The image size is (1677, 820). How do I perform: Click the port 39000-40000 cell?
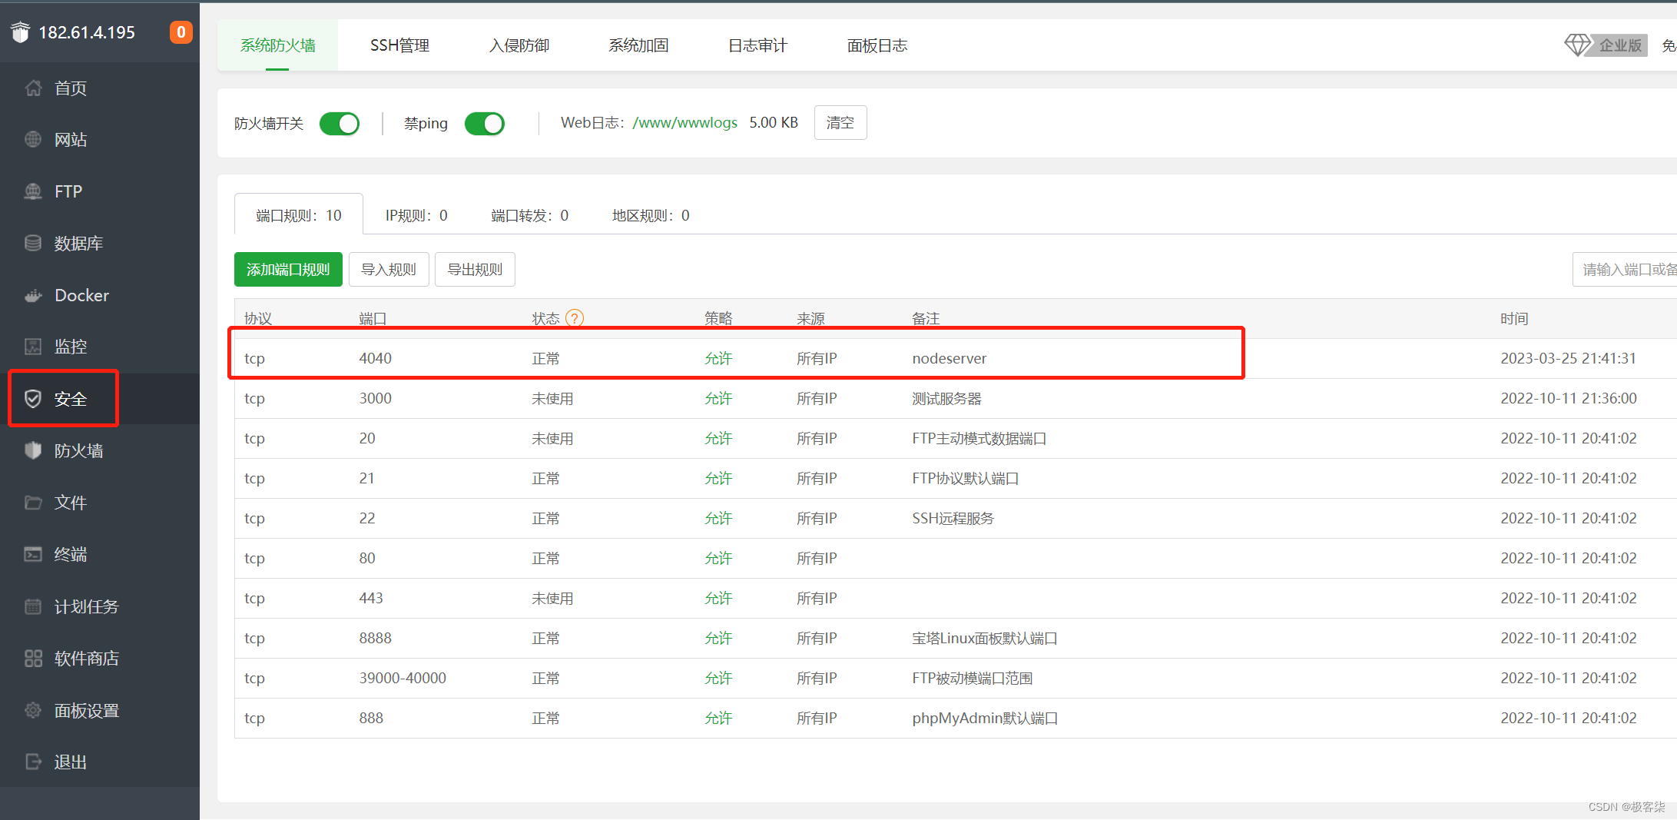(403, 678)
